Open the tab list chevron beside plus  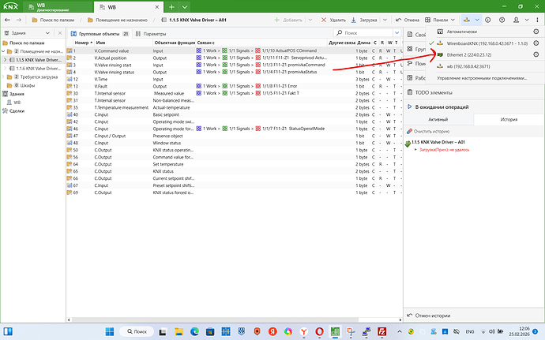tap(185, 7)
